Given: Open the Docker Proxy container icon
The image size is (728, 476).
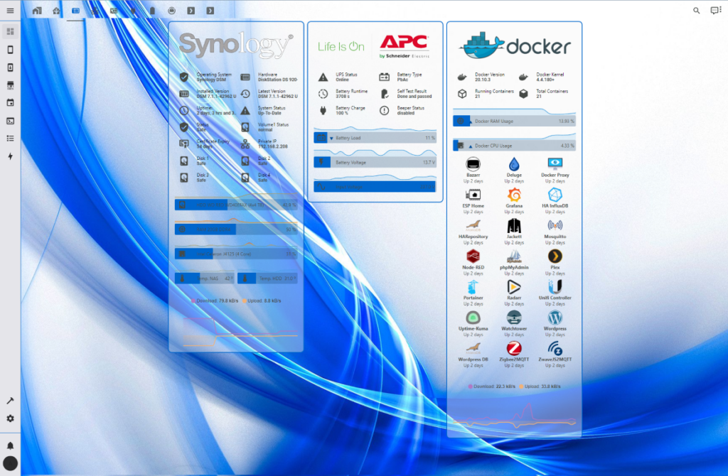Looking at the screenshot, I should pyautogui.click(x=555, y=163).
